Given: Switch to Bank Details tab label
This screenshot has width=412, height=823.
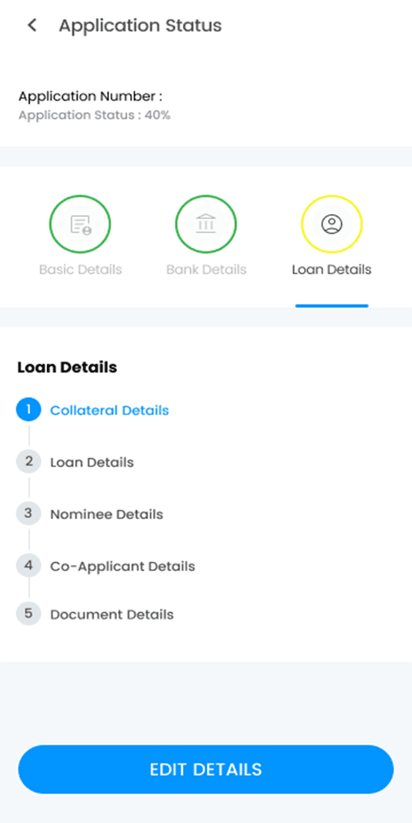Looking at the screenshot, I should pos(206,269).
